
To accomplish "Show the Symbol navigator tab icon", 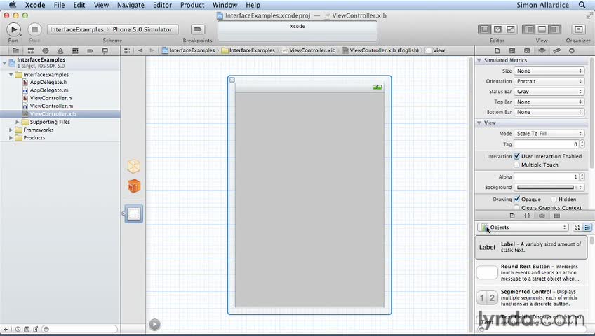I will click(31, 50).
